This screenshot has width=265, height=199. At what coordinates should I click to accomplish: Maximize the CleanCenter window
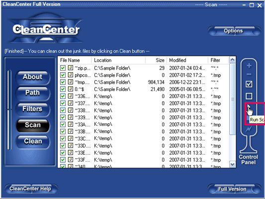(x=252, y=5)
